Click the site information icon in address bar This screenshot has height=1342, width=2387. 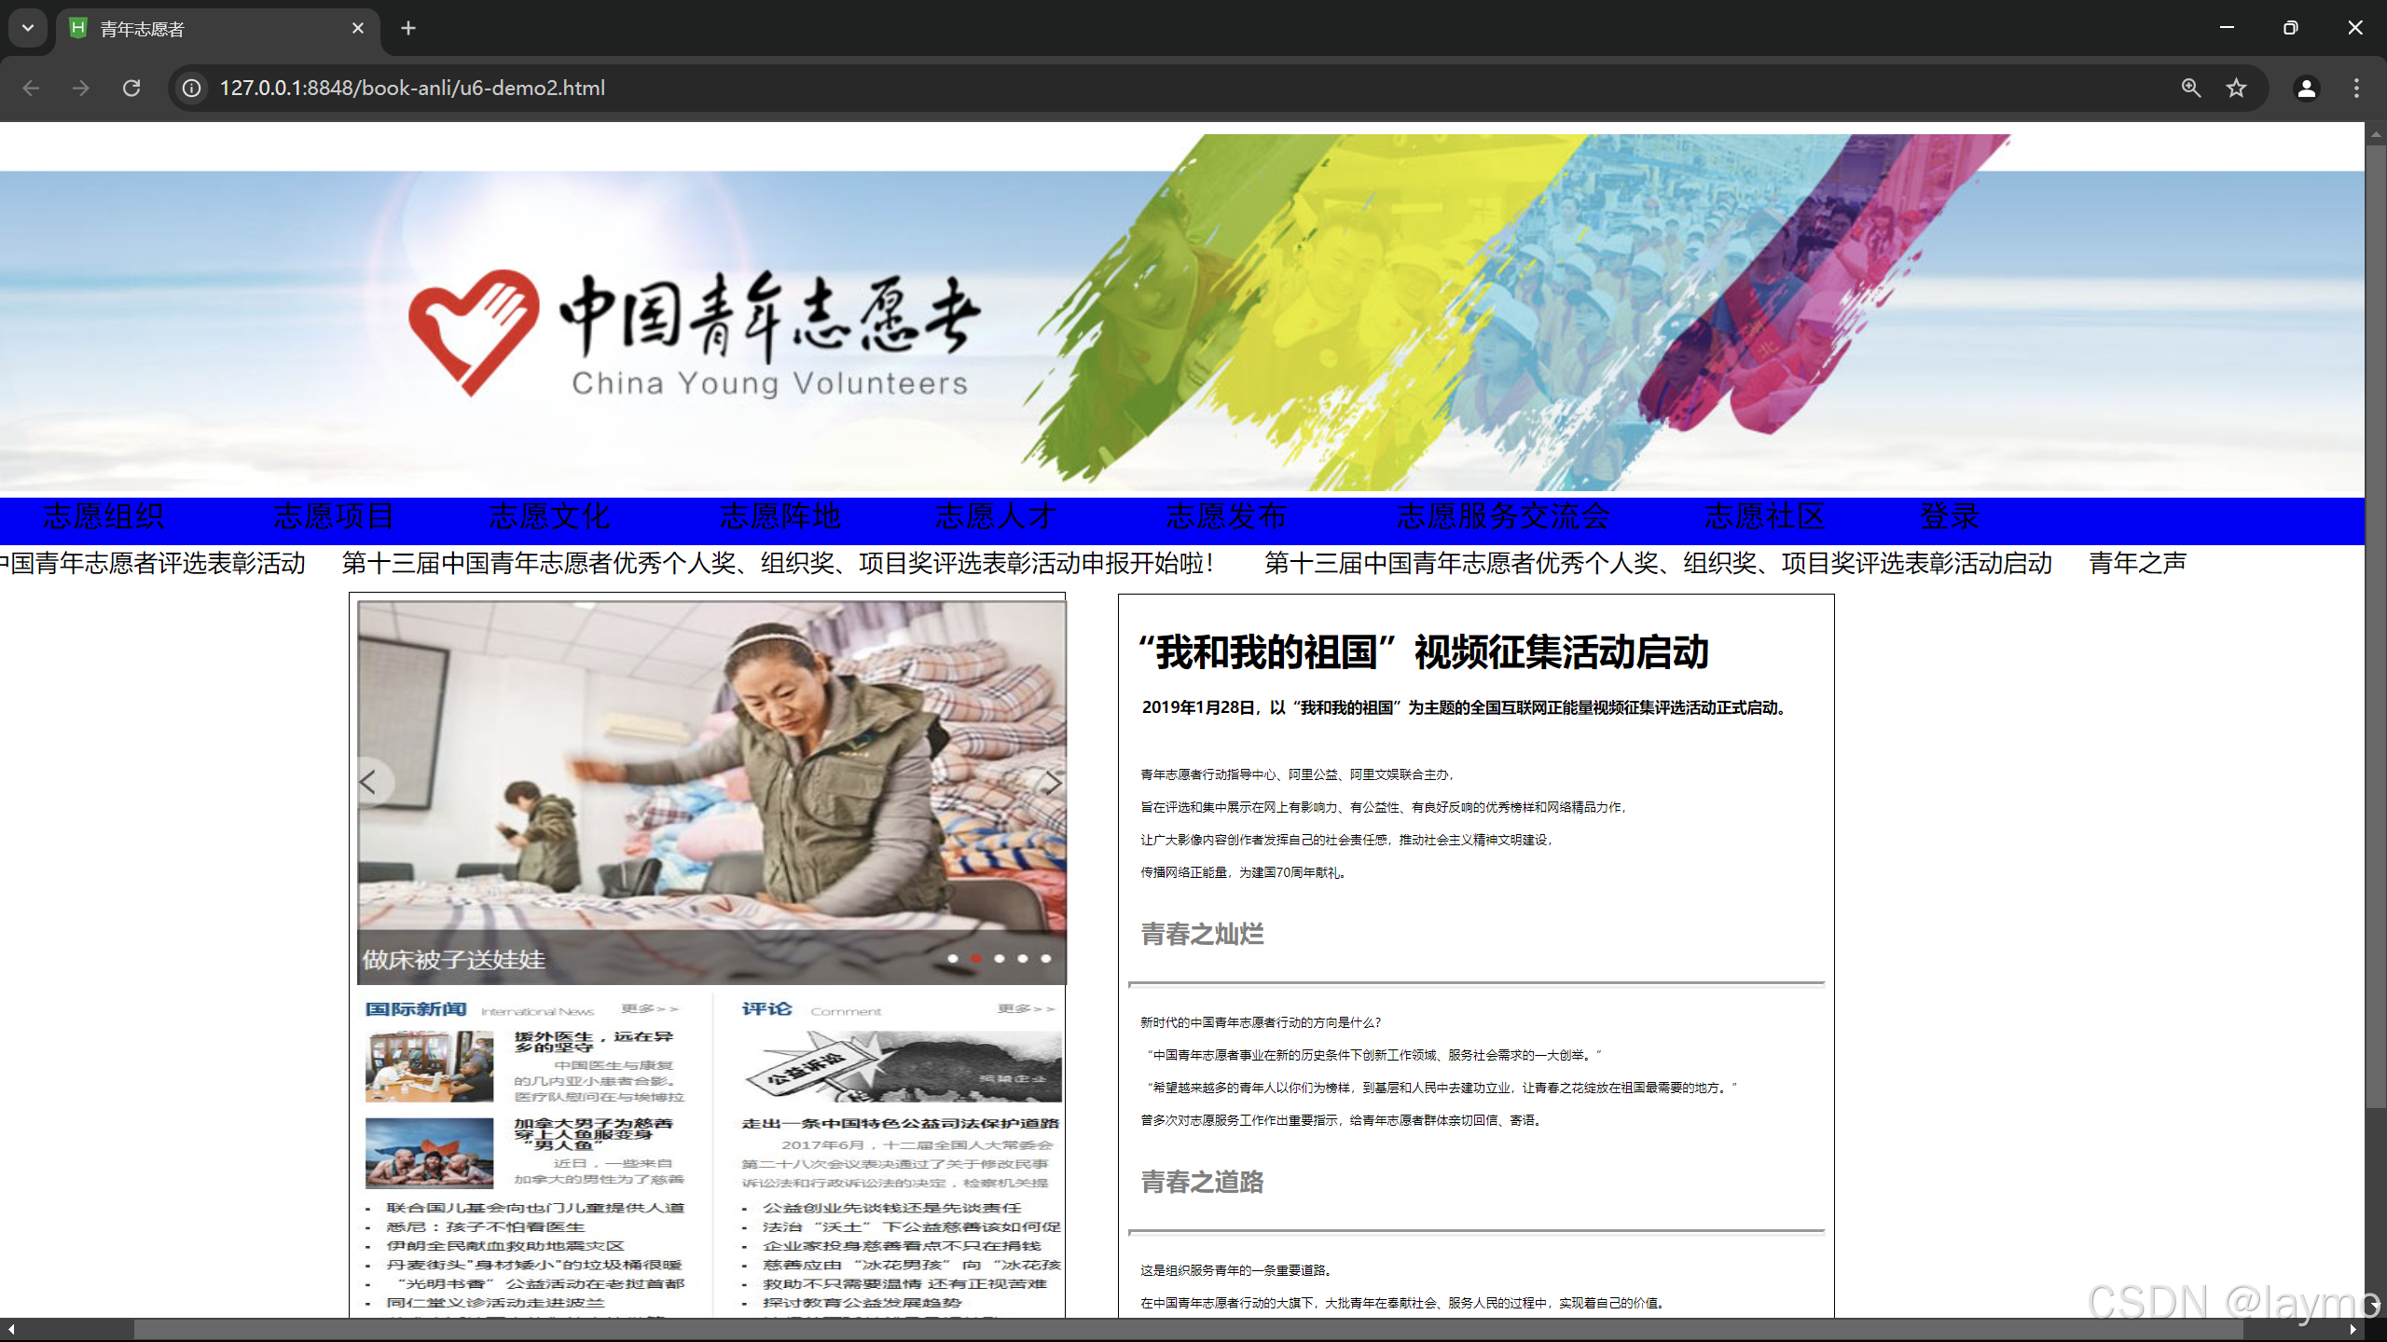click(x=191, y=88)
